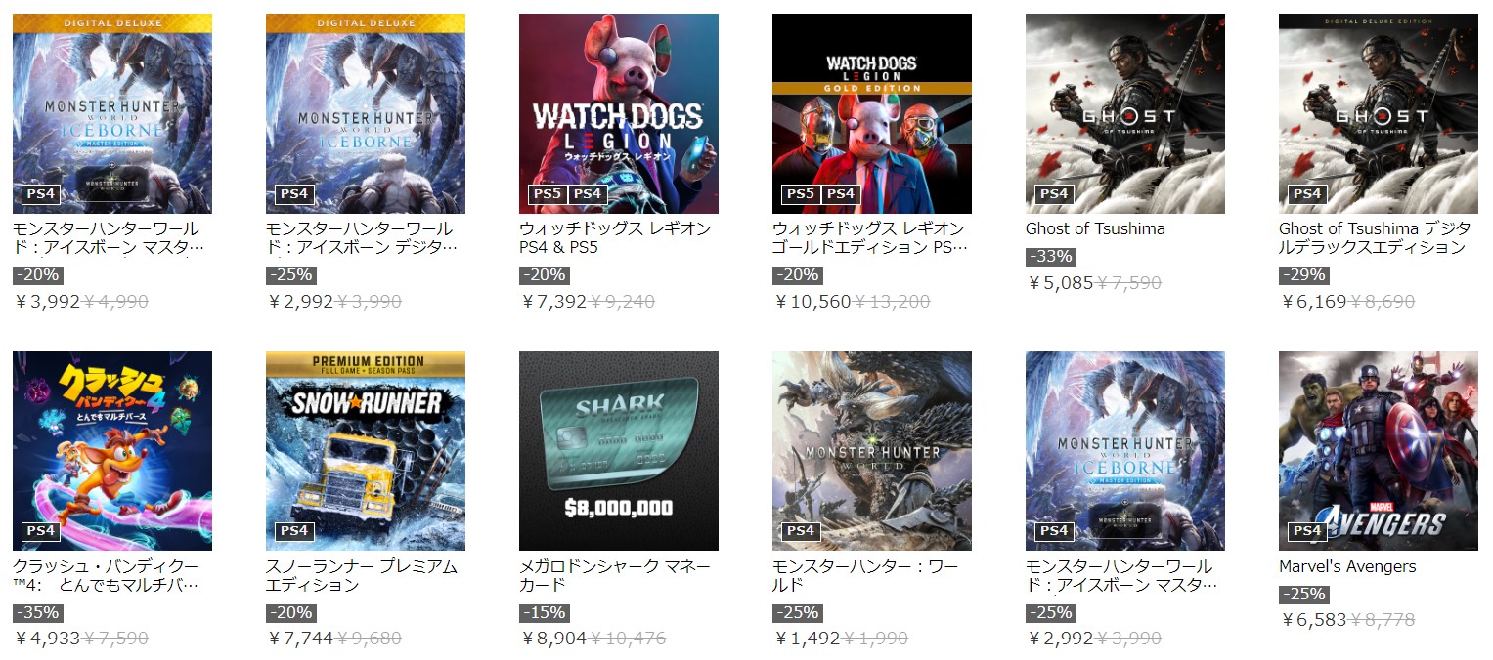Open the Marvel's Avengers title link
The height and width of the screenshot is (660, 1493).
(x=1347, y=567)
